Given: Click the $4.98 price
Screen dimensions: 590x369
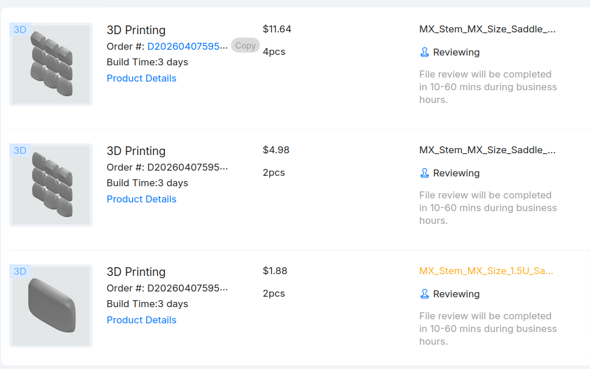Looking at the screenshot, I should pos(276,150).
